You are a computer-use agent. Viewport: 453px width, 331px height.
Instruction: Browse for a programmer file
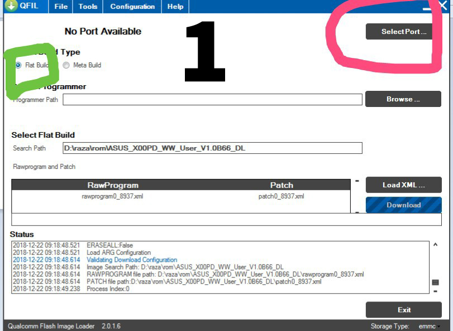click(x=403, y=99)
